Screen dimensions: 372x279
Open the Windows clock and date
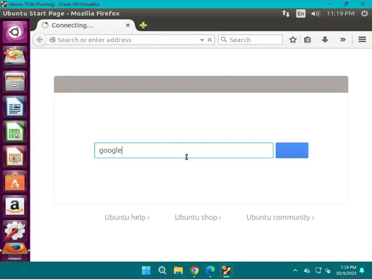(x=346, y=270)
